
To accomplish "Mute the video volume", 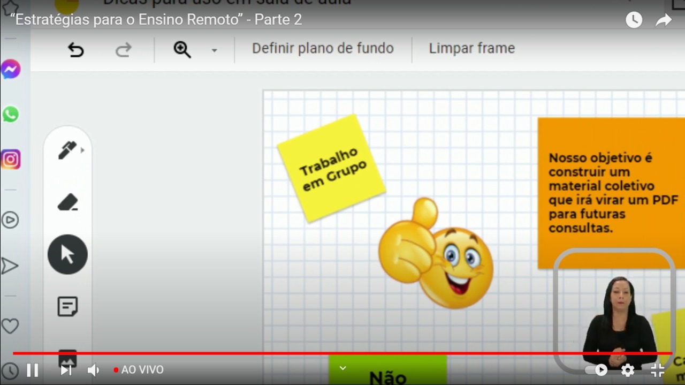I will 94,370.
